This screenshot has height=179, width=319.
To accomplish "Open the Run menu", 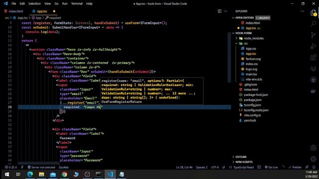I will pos(65,3).
